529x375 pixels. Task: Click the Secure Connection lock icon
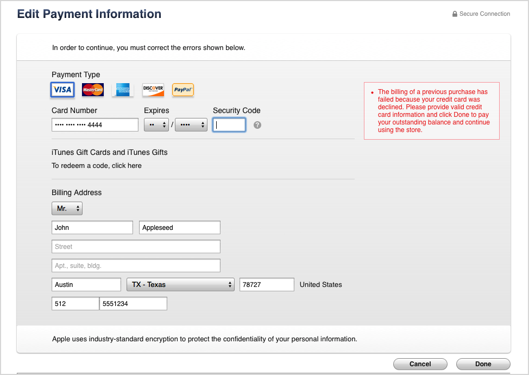[455, 14]
